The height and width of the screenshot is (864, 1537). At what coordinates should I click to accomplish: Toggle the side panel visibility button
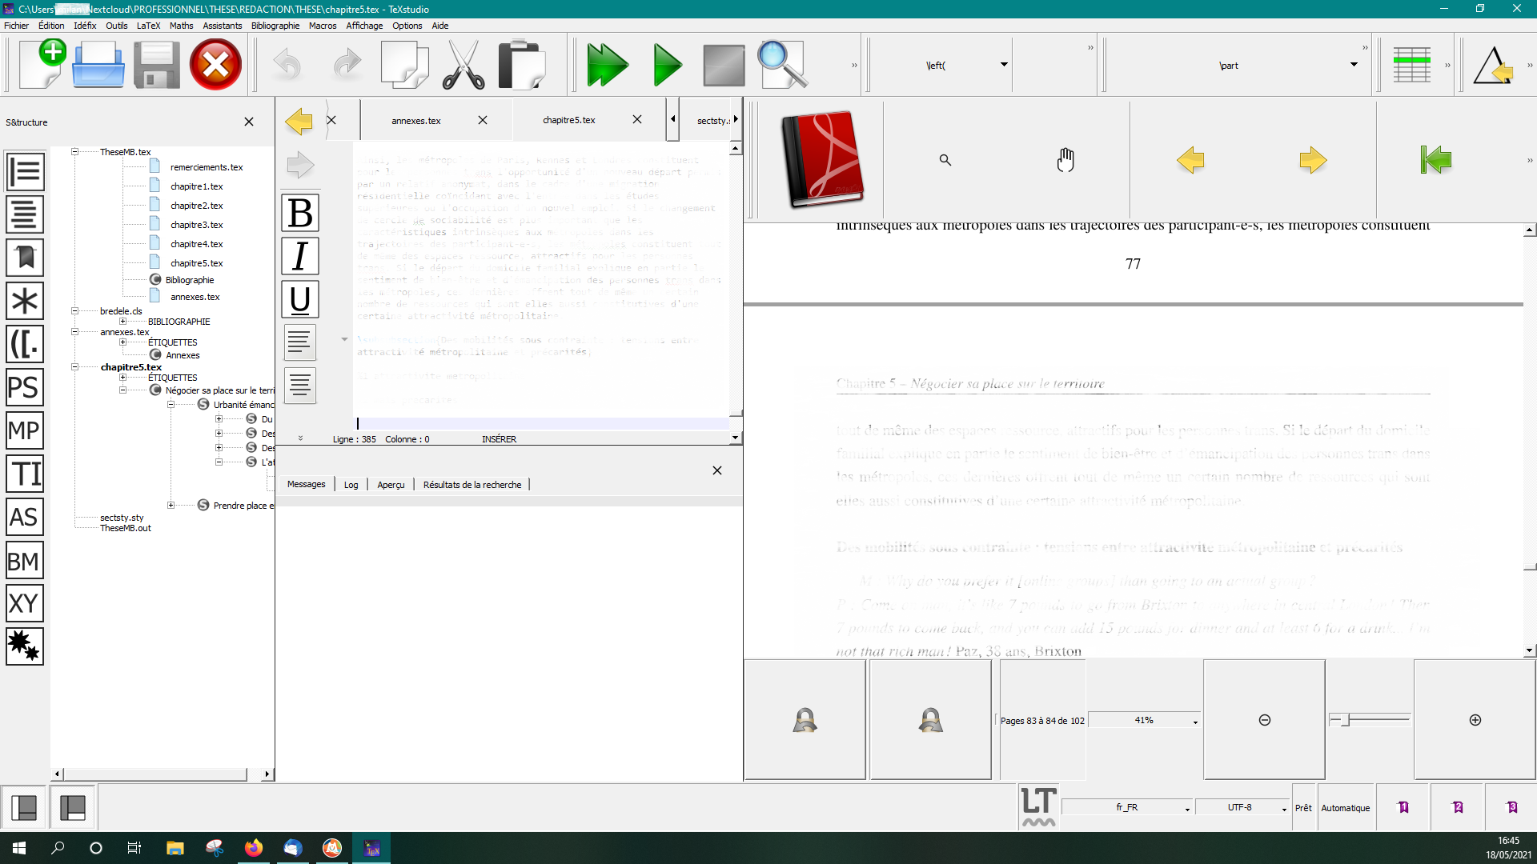coord(24,807)
